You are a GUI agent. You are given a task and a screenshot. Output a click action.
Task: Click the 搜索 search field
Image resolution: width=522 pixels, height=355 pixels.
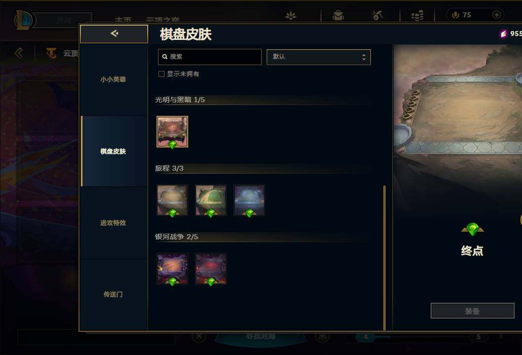(210, 57)
